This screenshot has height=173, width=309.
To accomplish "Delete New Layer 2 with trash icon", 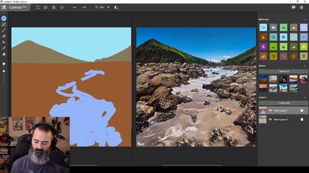I will pos(302,119).
